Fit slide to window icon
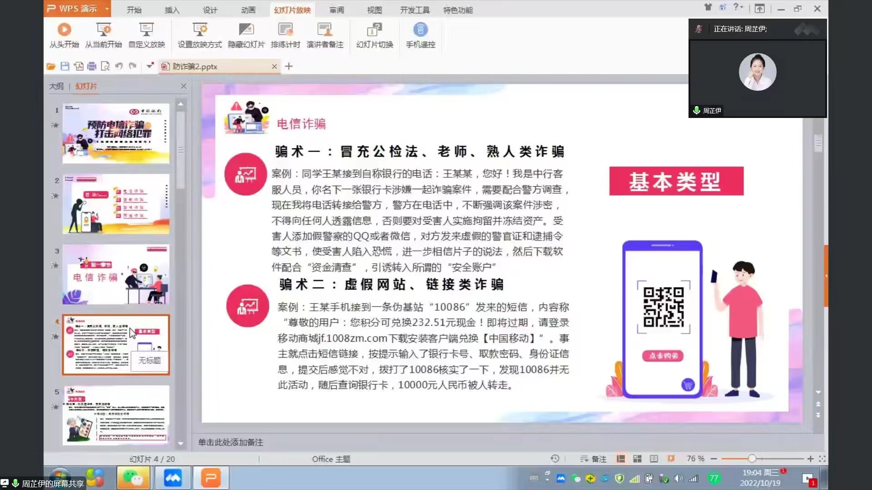 point(822,459)
